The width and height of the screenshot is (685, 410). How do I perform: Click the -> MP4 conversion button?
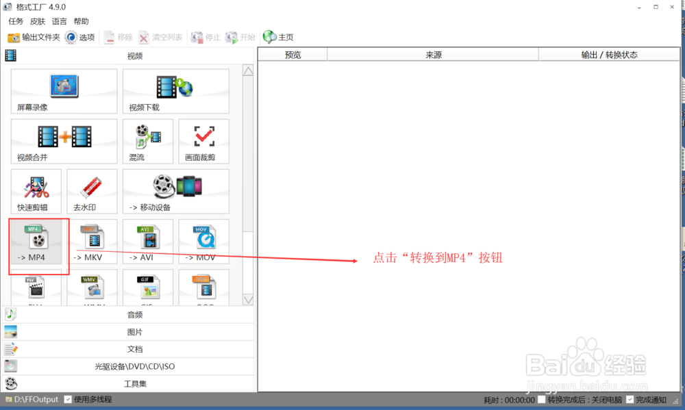point(36,242)
